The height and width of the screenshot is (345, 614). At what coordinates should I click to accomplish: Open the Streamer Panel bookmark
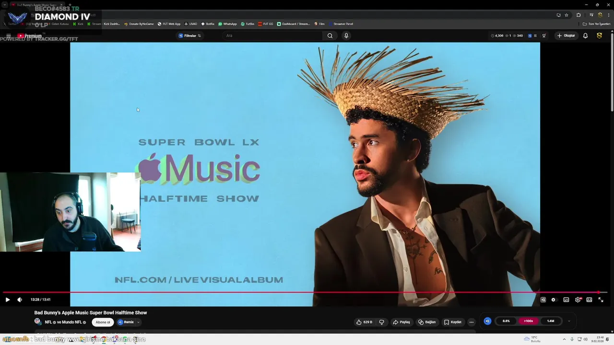[341, 23]
